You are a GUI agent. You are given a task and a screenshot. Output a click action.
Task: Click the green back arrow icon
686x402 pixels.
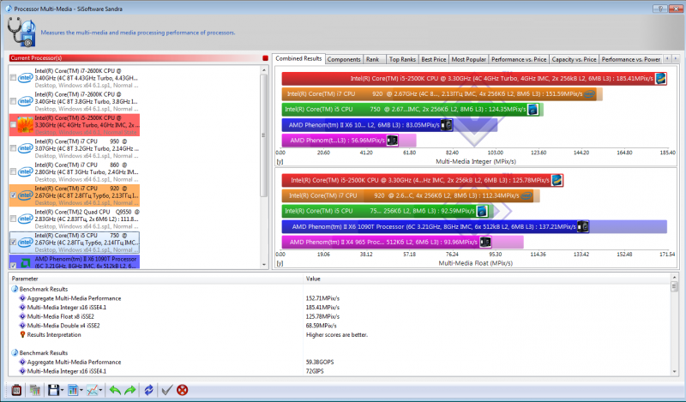click(115, 390)
